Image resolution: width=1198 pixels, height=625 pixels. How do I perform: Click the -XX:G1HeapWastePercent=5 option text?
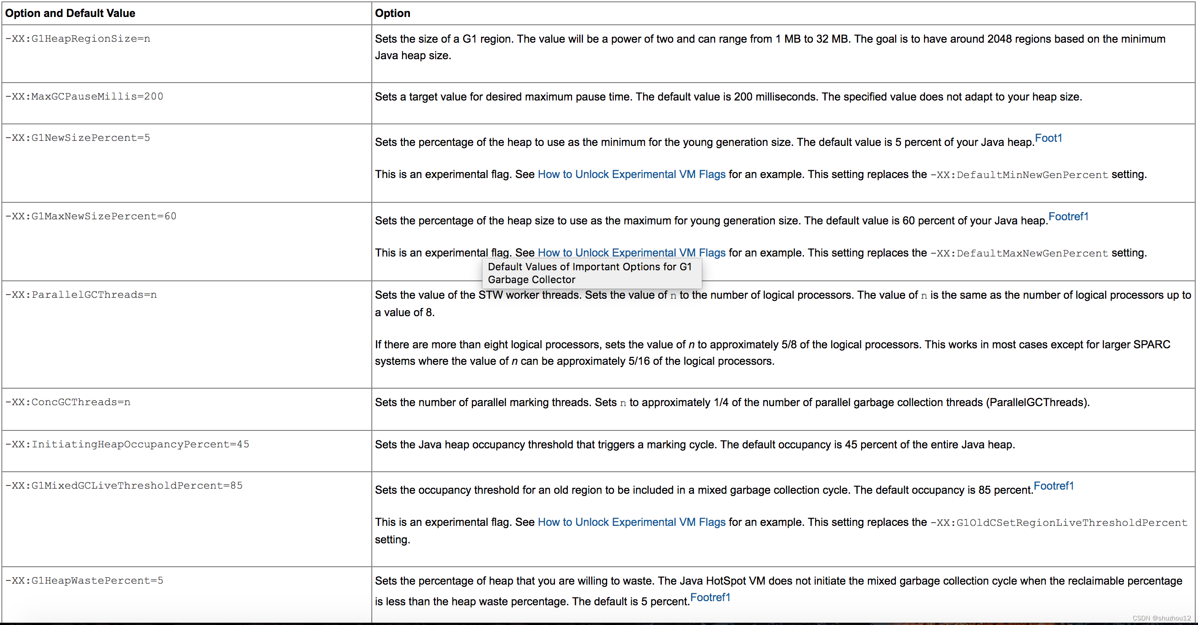84,581
